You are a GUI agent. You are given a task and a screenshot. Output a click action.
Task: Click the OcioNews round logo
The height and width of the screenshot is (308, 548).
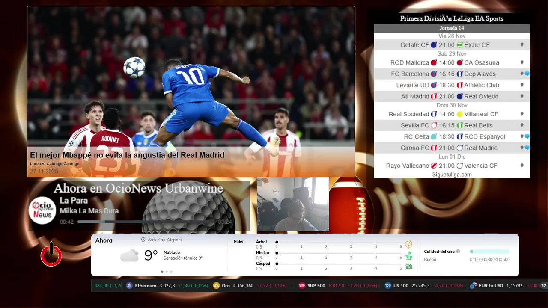point(42,210)
